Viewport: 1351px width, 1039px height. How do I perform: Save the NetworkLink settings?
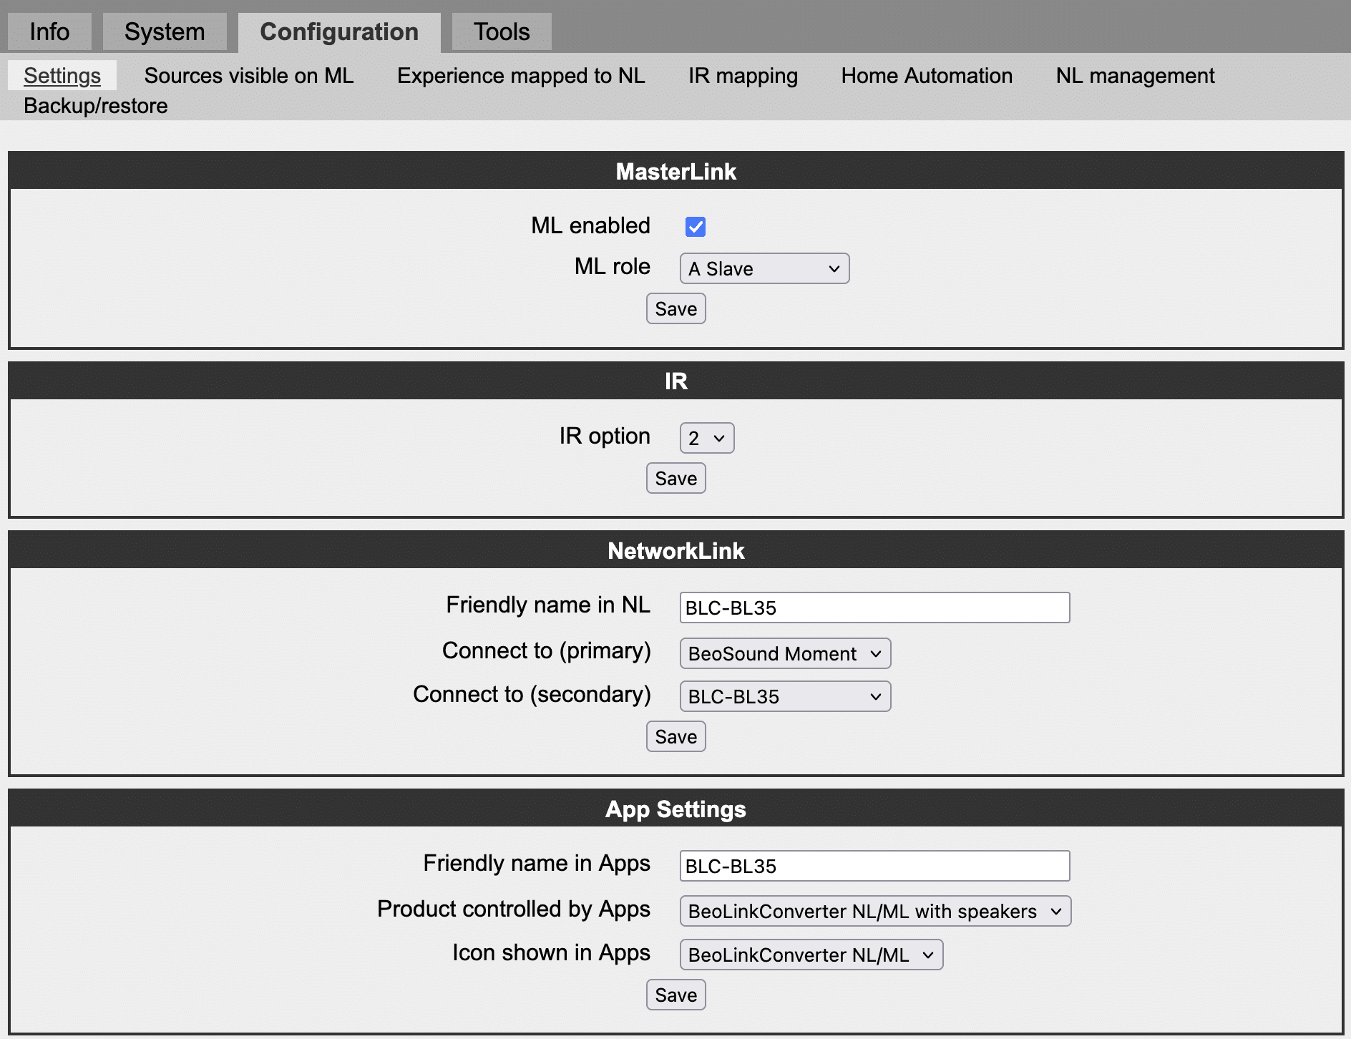(x=676, y=736)
